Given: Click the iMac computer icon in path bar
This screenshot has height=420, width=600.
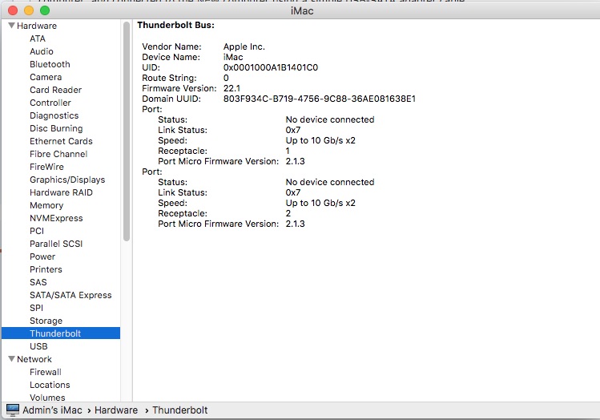Looking at the screenshot, I should point(13,410).
